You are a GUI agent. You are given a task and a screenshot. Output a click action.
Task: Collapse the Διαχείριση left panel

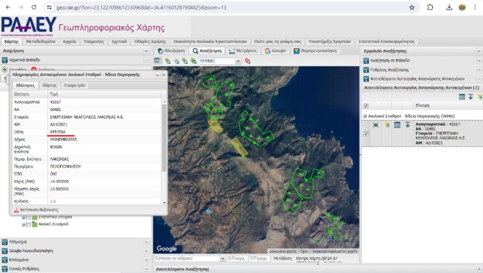tap(146, 51)
